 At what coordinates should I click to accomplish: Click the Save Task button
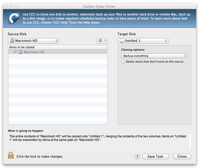[155, 156]
